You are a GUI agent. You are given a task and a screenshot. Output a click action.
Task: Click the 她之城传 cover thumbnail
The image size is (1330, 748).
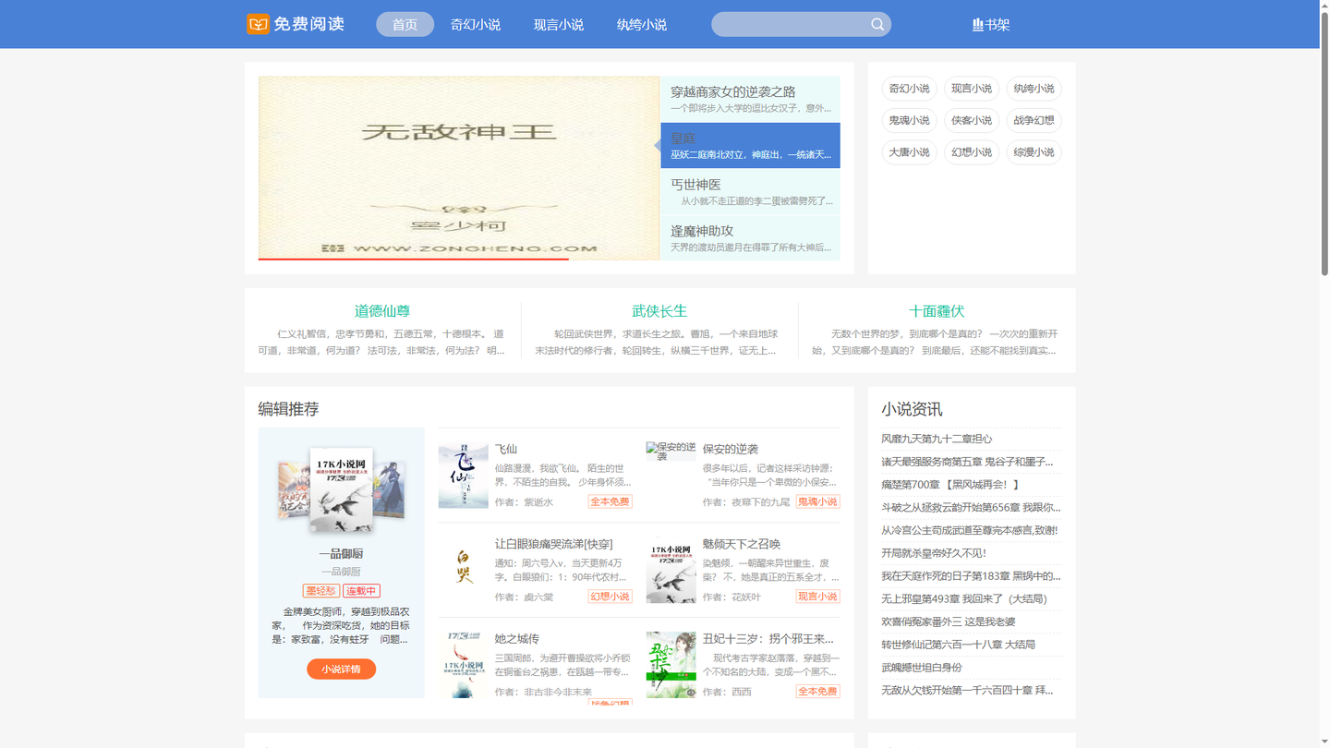[463, 665]
